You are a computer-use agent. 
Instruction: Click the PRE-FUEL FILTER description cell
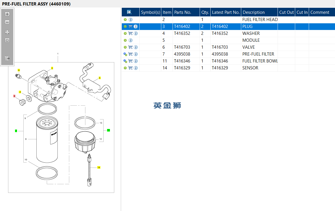coord(259,54)
